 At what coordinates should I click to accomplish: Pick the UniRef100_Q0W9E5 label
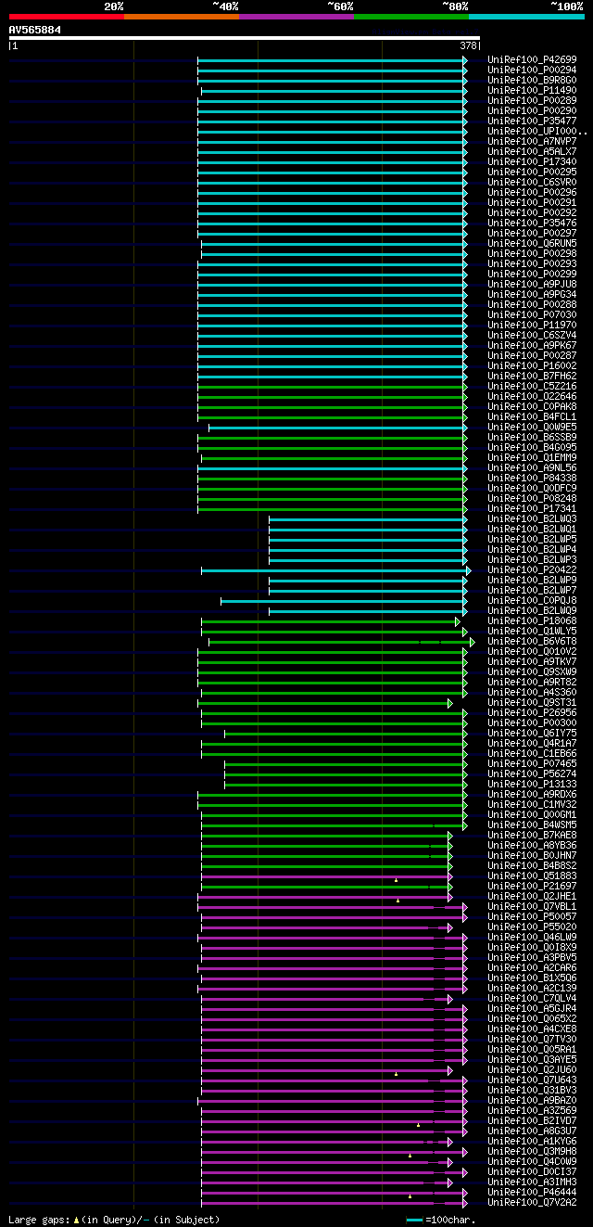(532, 427)
